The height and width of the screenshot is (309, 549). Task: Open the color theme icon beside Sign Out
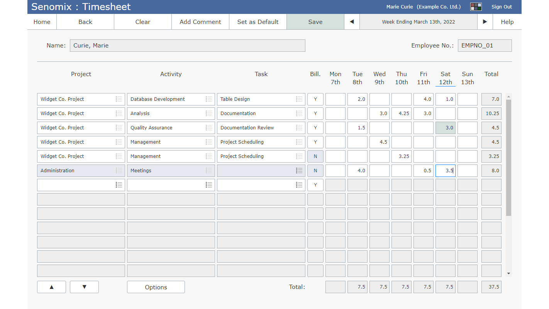476,7
